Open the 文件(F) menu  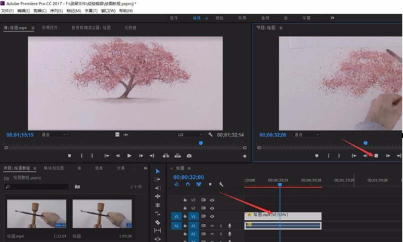point(7,11)
